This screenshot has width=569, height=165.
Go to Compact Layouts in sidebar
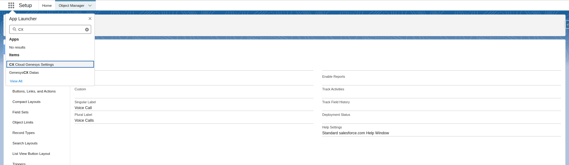(26, 102)
